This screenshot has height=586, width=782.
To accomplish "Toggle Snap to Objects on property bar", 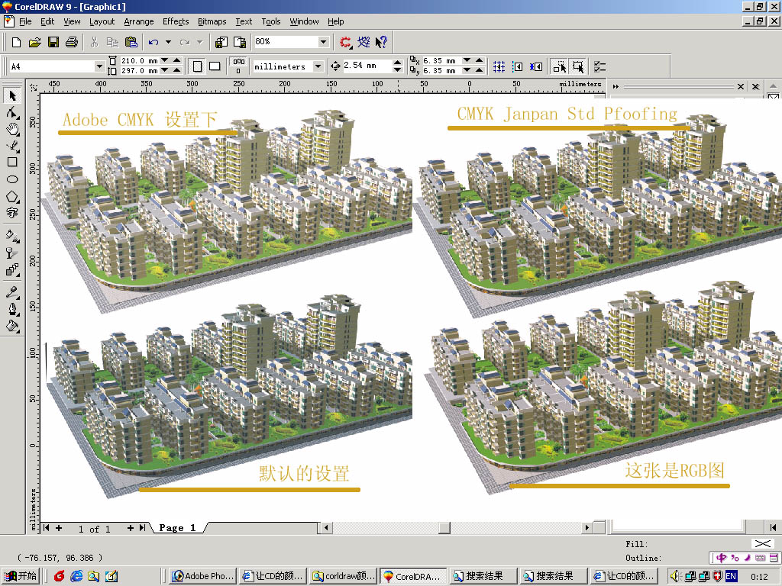I will point(535,66).
